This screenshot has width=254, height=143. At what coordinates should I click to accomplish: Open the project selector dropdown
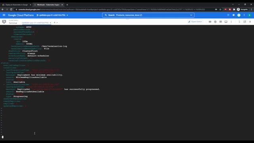point(52,15)
